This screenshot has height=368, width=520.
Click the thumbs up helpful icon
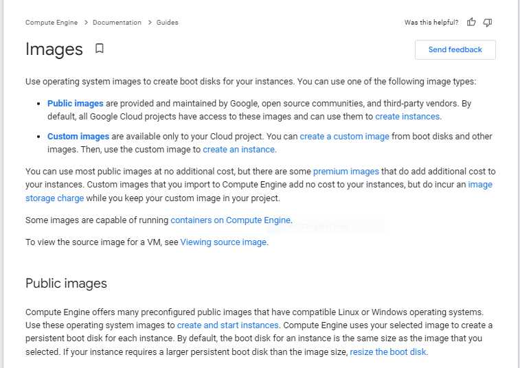coord(471,23)
